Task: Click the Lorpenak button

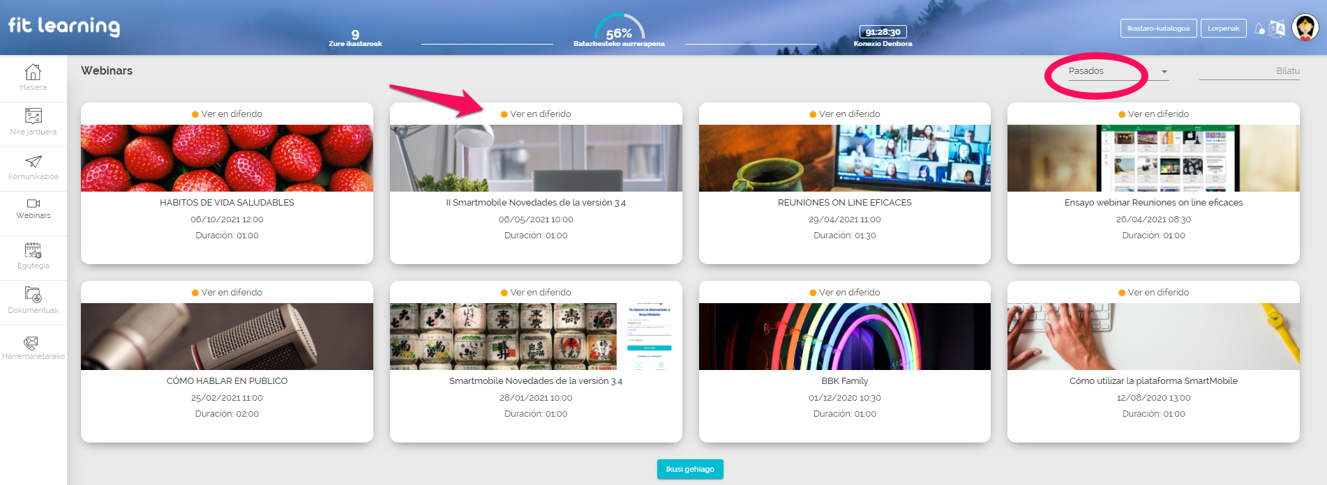Action: pos(1223,29)
